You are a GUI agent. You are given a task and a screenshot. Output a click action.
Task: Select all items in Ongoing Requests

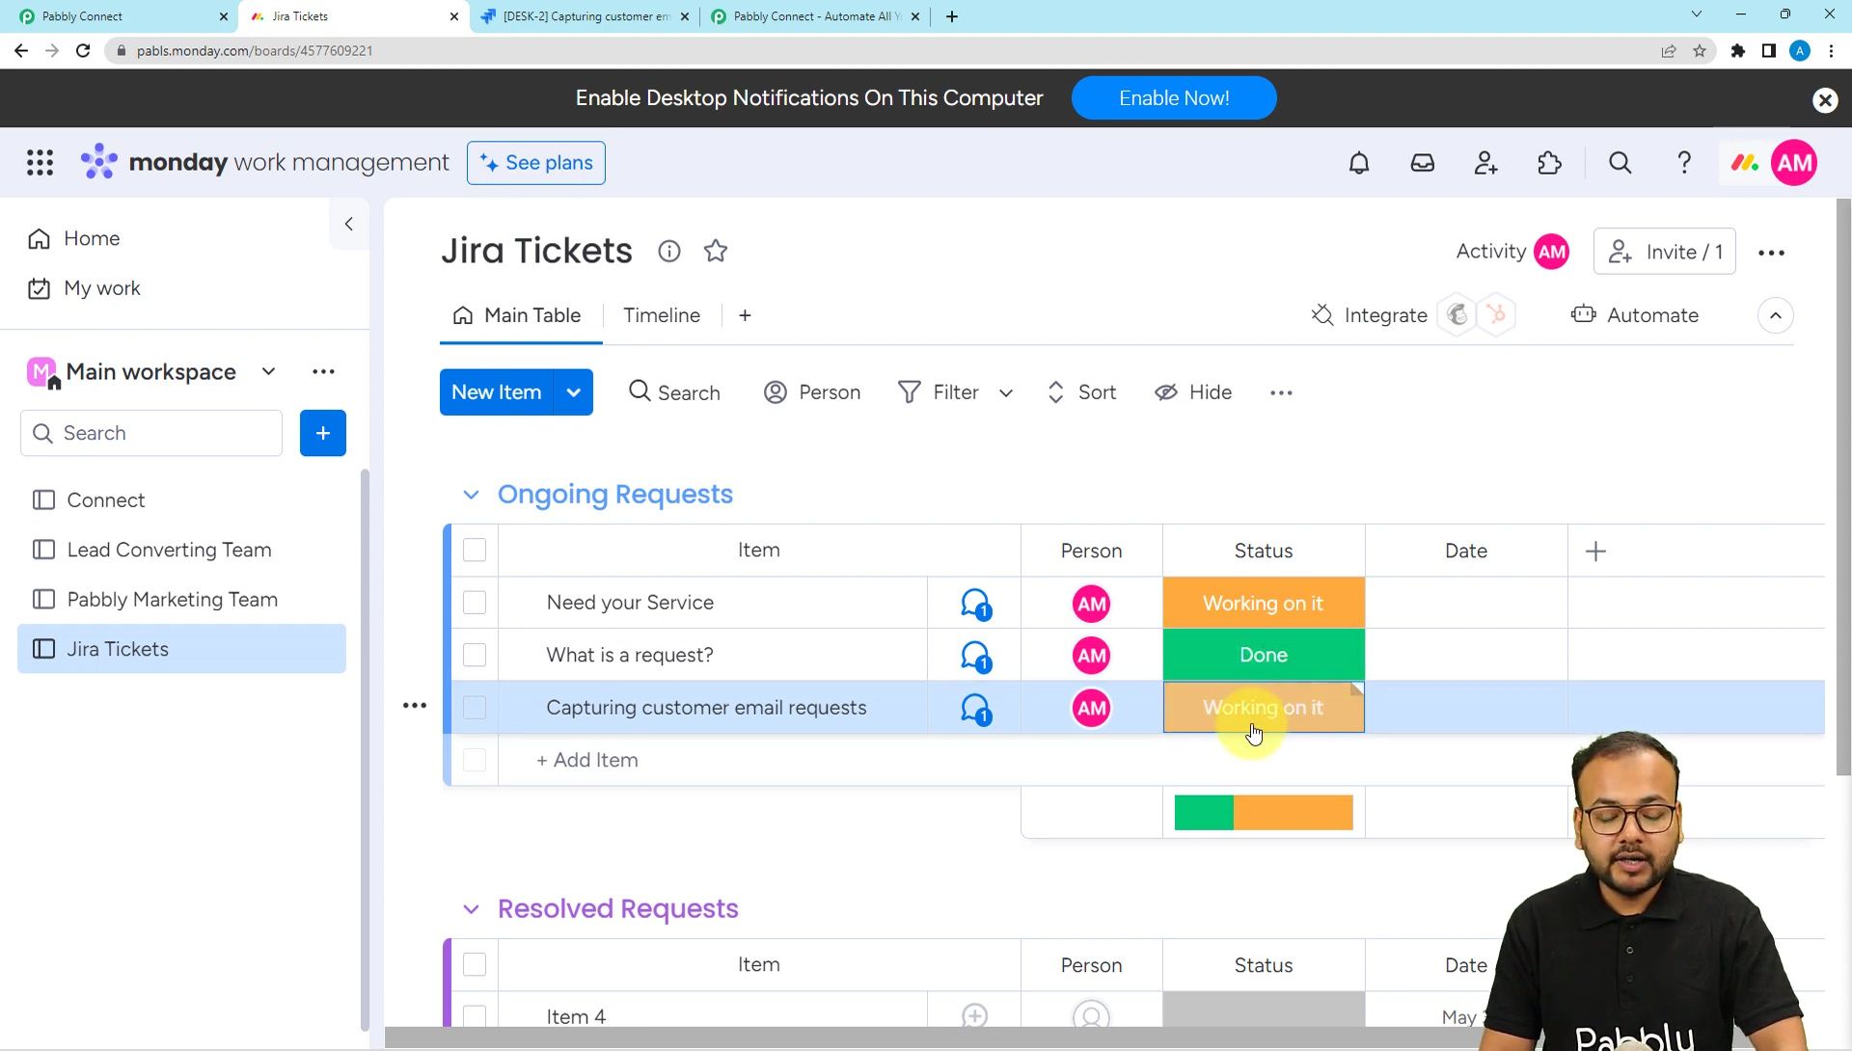click(x=475, y=551)
